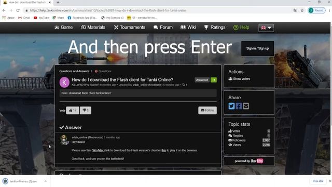The width and height of the screenshot is (332, 187).
Task: Open the Gmail bookmark
Action: click(24, 18)
